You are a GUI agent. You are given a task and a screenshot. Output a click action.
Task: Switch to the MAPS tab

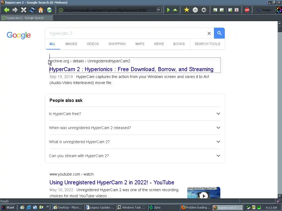[x=140, y=44]
